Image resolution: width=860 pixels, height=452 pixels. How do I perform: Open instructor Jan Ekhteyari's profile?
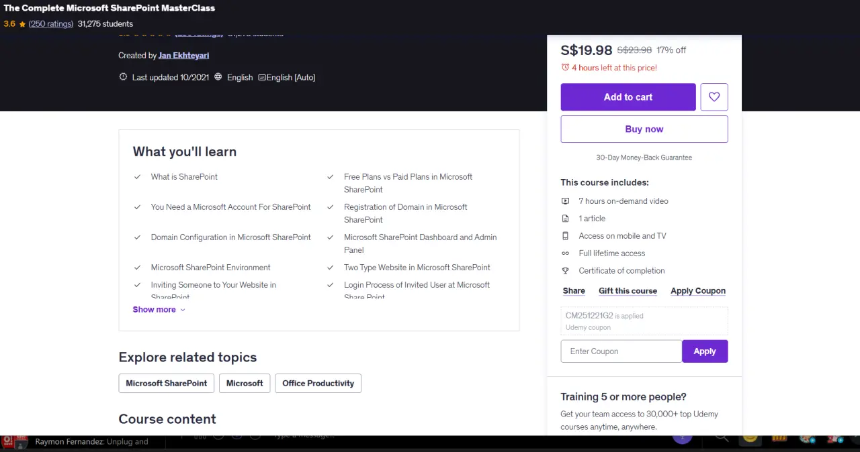coord(183,56)
